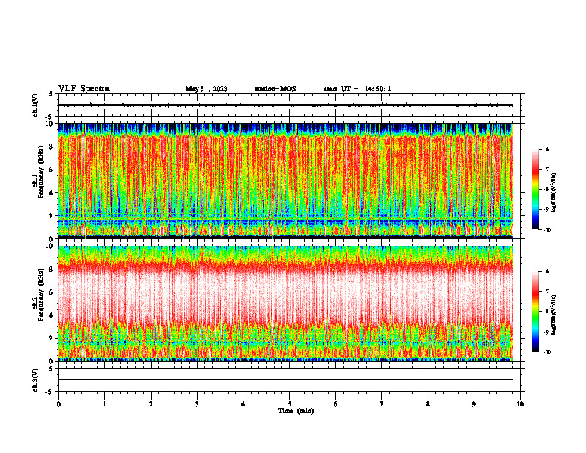
Task: Click the "4" kHz tick on ch.1 frequency axis
Action: 52,193
